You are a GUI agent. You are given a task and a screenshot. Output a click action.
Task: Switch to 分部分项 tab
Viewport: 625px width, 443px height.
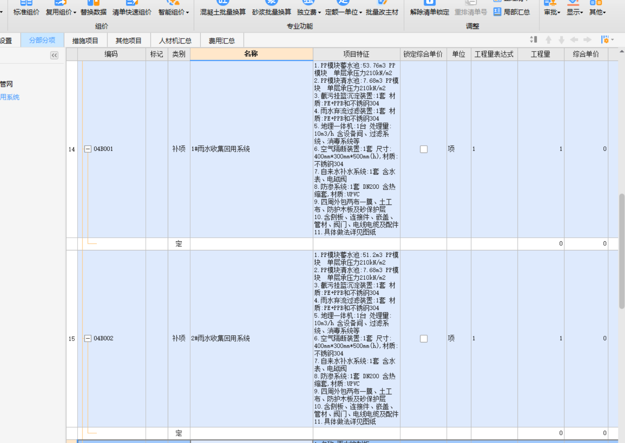42,40
